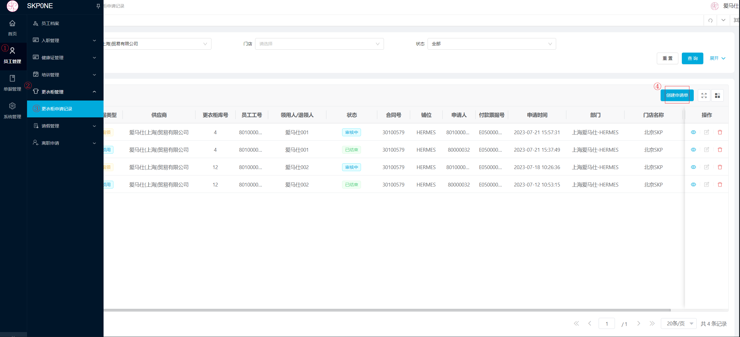Viewport: 740px width, 337px height.
Task: Click the 查询 search button
Action: [x=692, y=58]
